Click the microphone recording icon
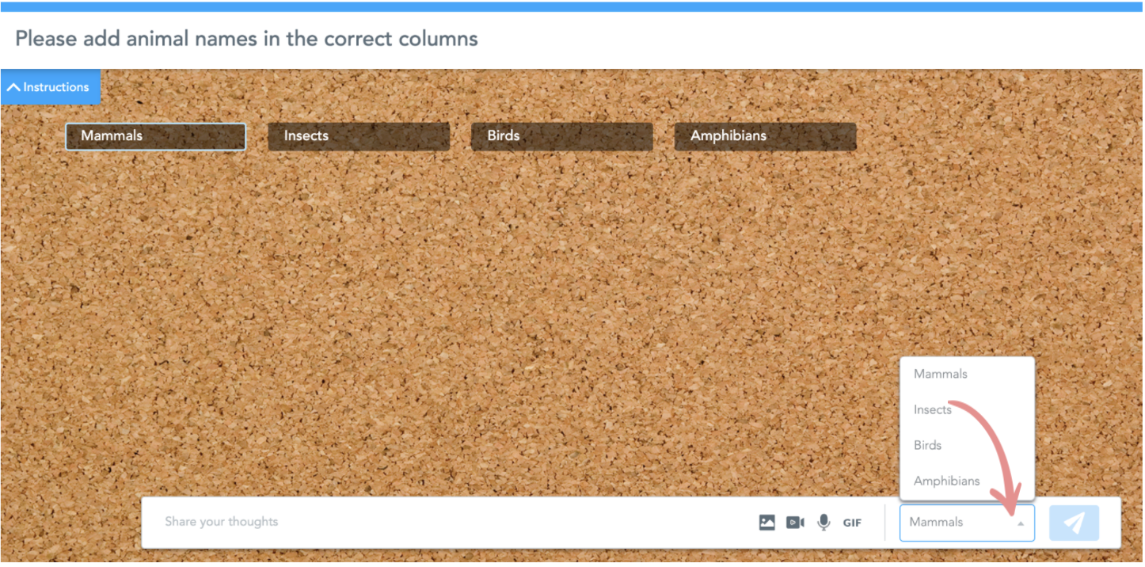Viewport: 1145px width, 567px height. [824, 523]
